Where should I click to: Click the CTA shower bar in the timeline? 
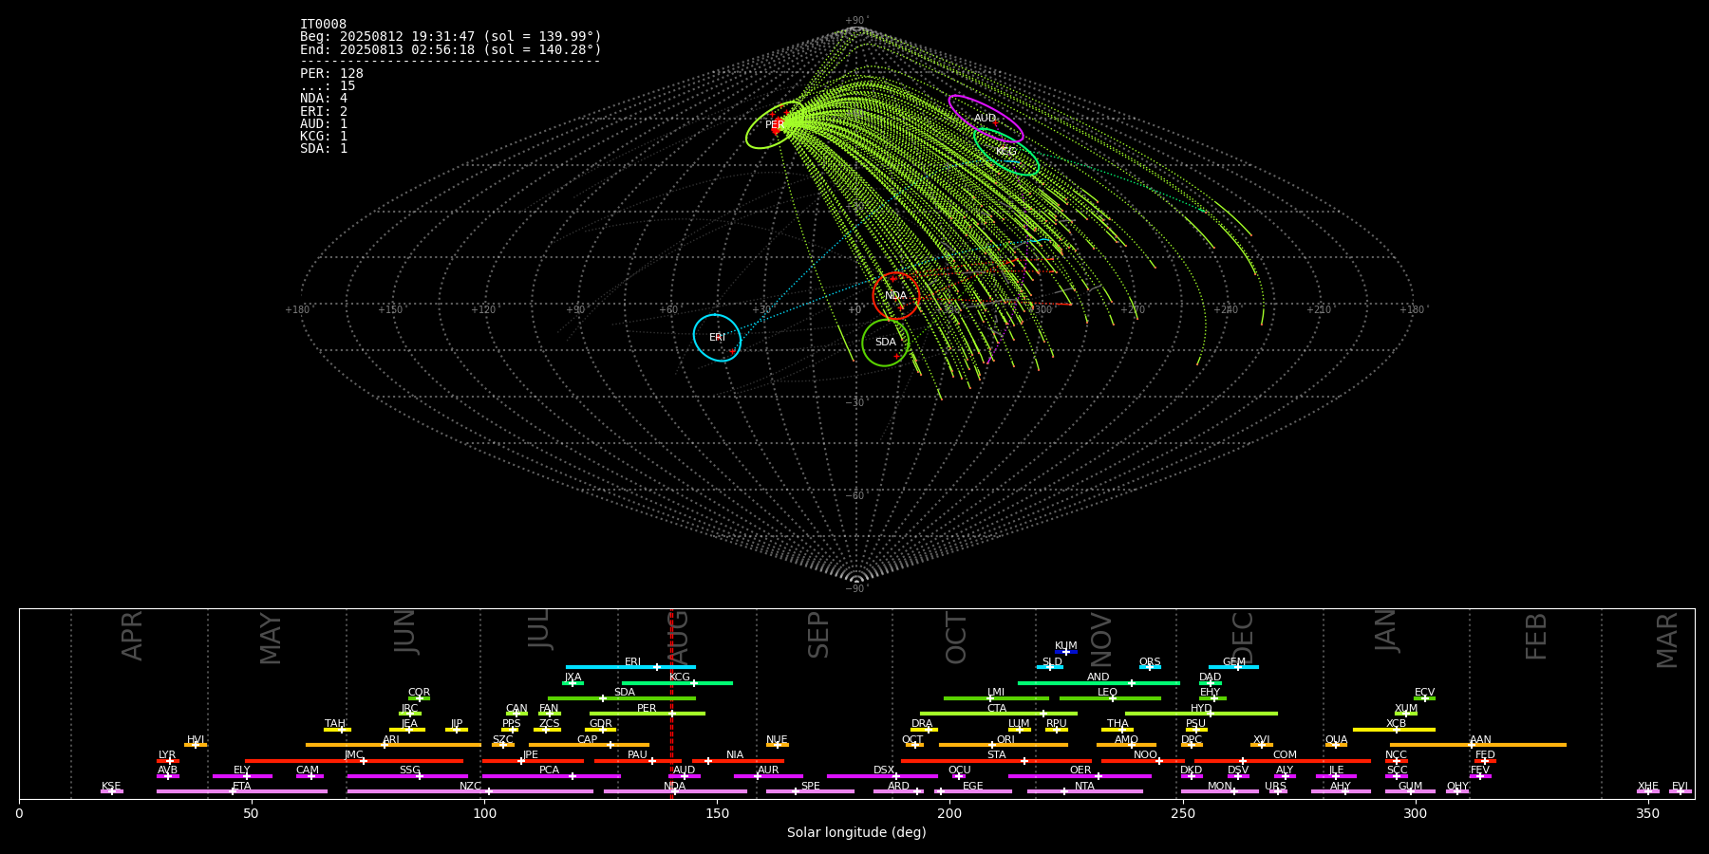(999, 714)
